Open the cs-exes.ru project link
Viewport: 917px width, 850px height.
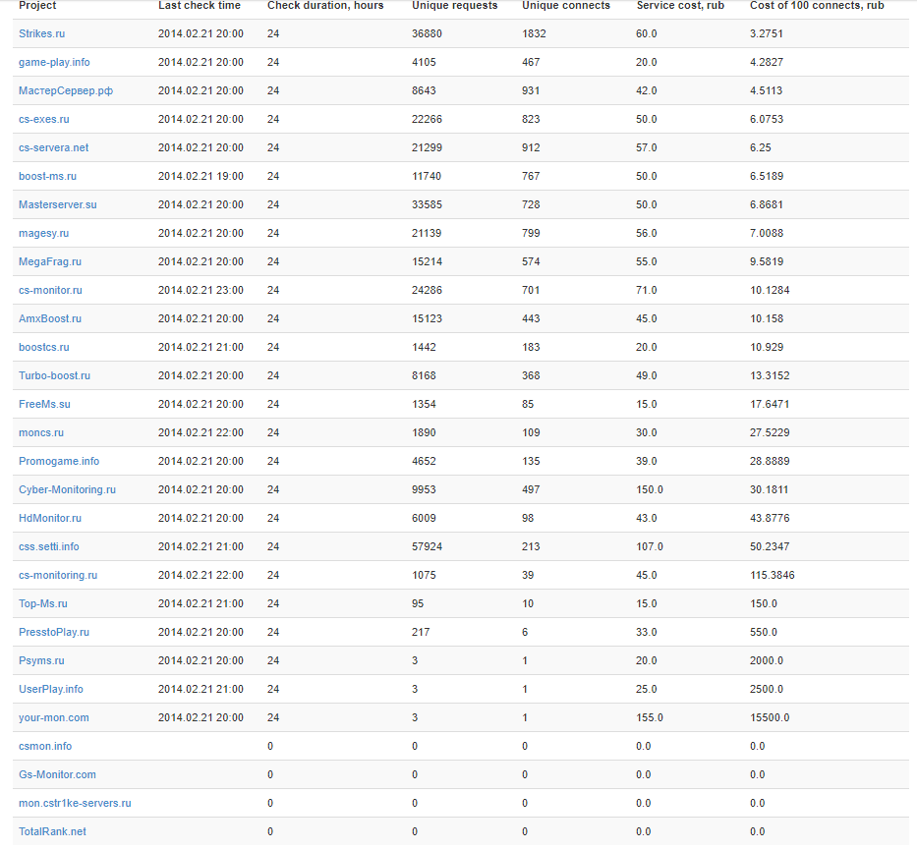(x=44, y=119)
